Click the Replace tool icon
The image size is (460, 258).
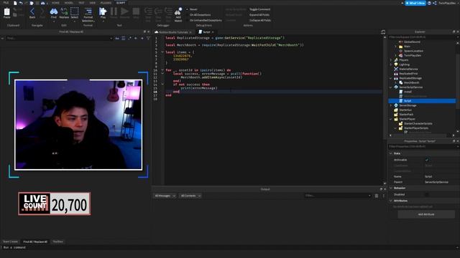tap(64, 12)
